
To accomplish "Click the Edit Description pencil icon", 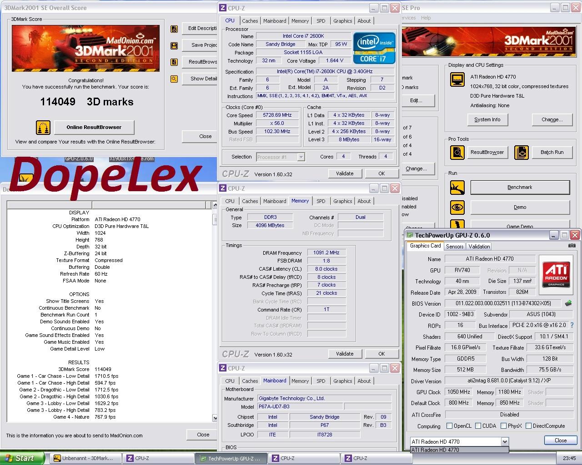I will tap(174, 29).
